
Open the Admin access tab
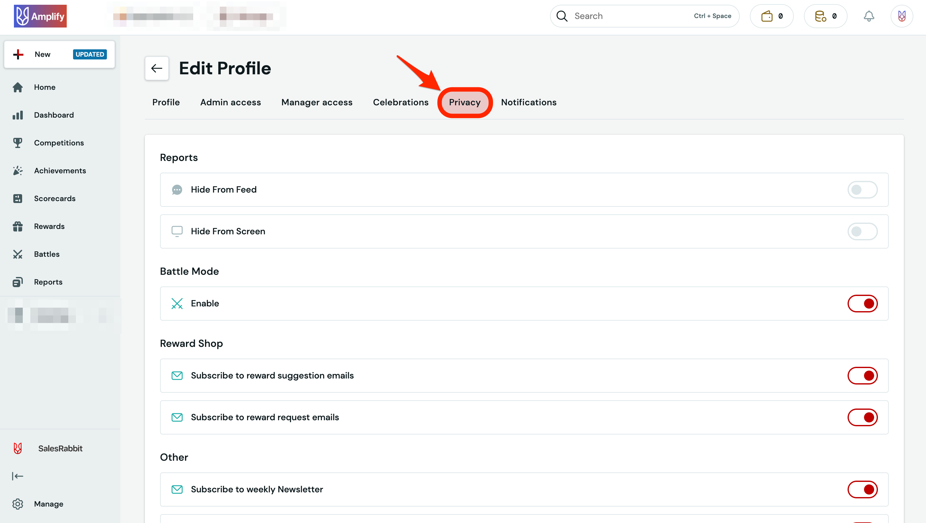[x=230, y=102]
